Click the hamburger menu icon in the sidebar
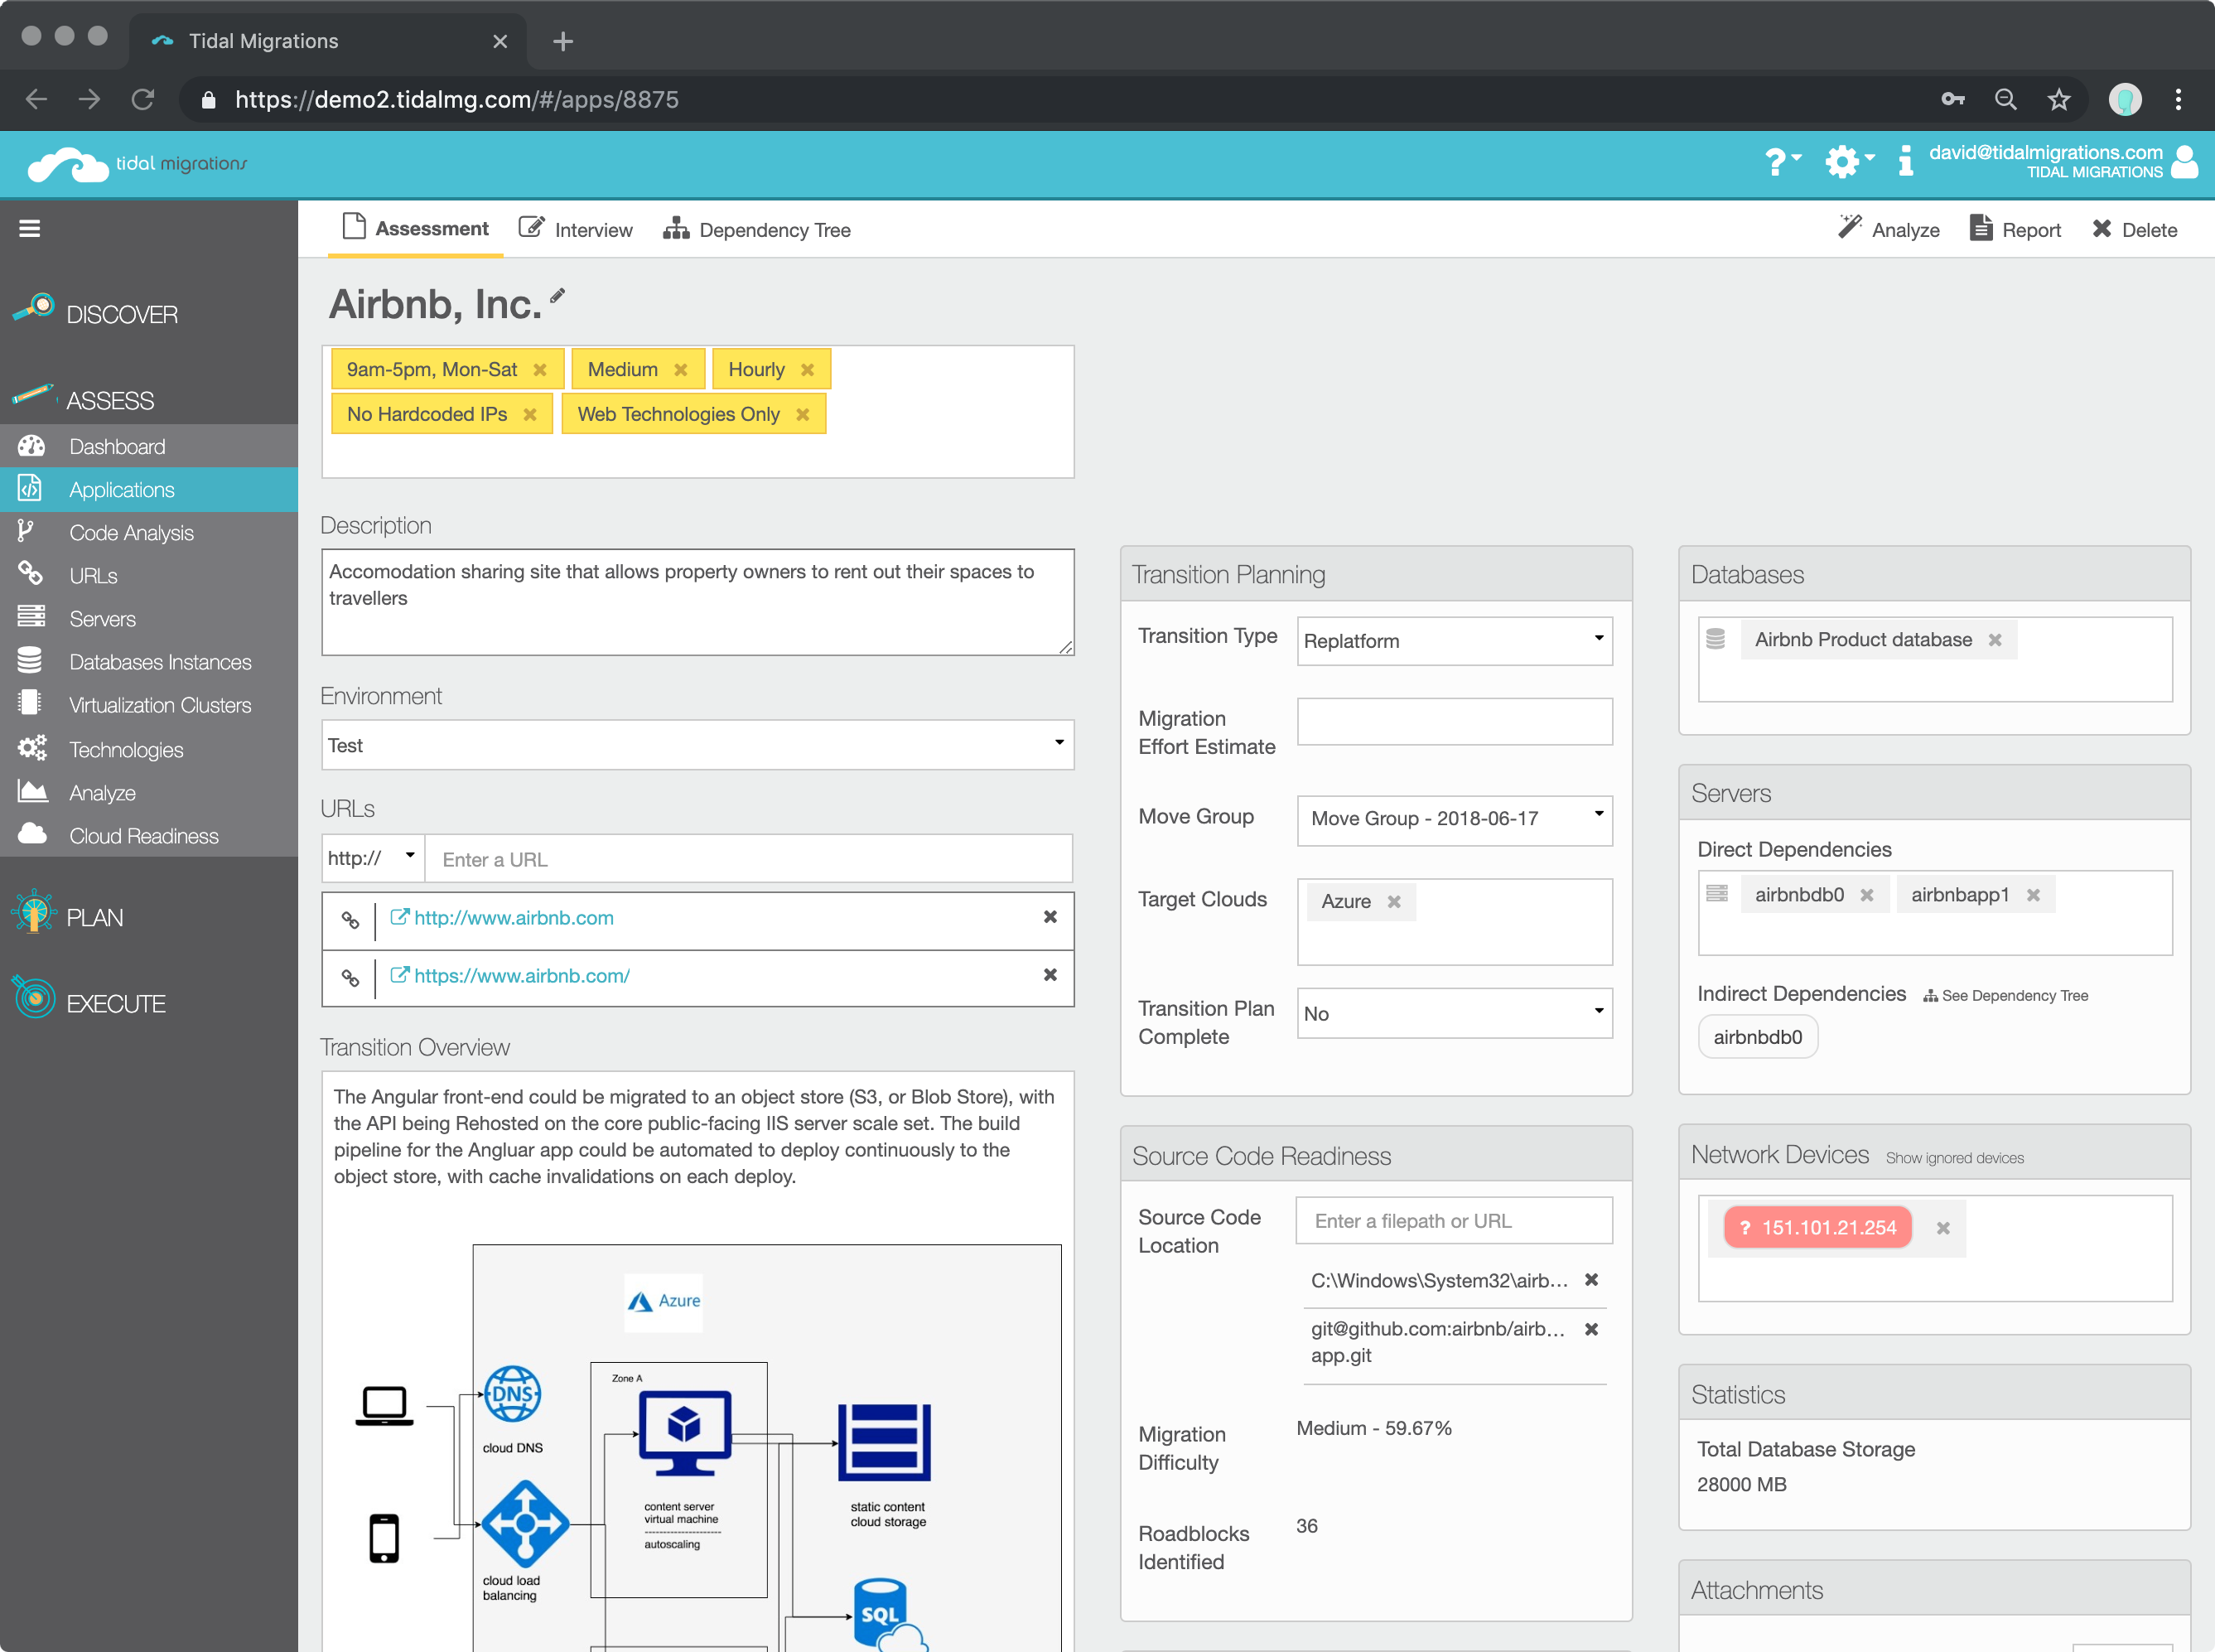The height and width of the screenshot is (1652, 2215). [30, 228]
